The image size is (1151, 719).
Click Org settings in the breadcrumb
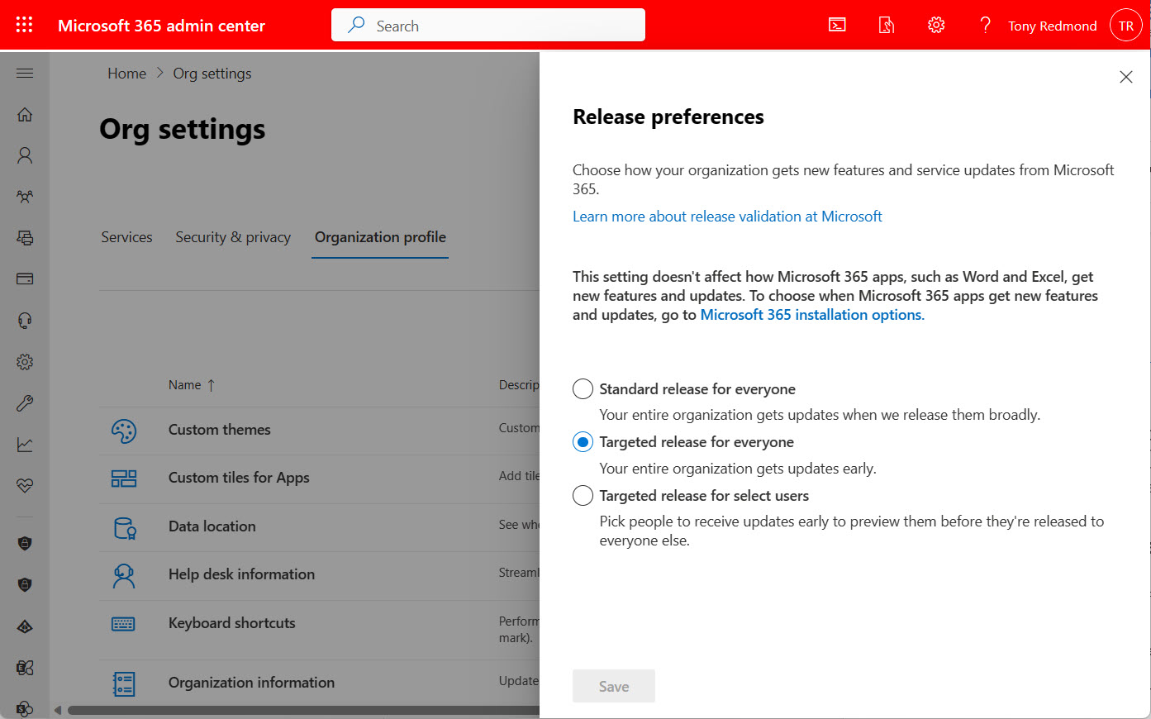coord(212,74)
